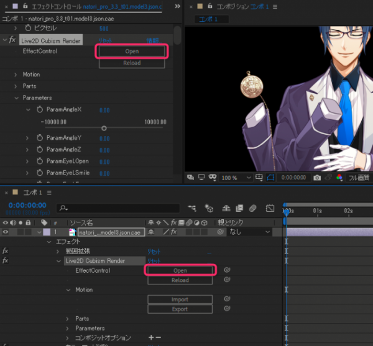Click ピクセル value 500
This screenshot has height=346, width=373.
(104, 29)
